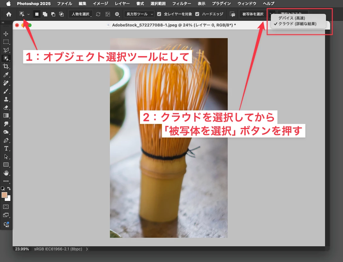
Task: Select the Move tool
Action: click(6, 34)
